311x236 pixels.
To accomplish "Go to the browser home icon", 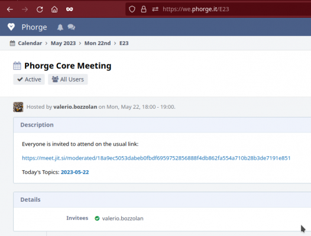I will [54, 9].
